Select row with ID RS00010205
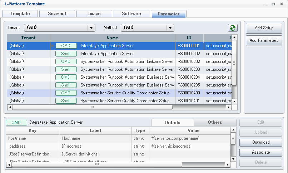 [x=119, y=85]
